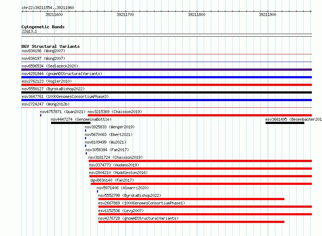Select red bar under esv2667869

[x=205, y=207]
